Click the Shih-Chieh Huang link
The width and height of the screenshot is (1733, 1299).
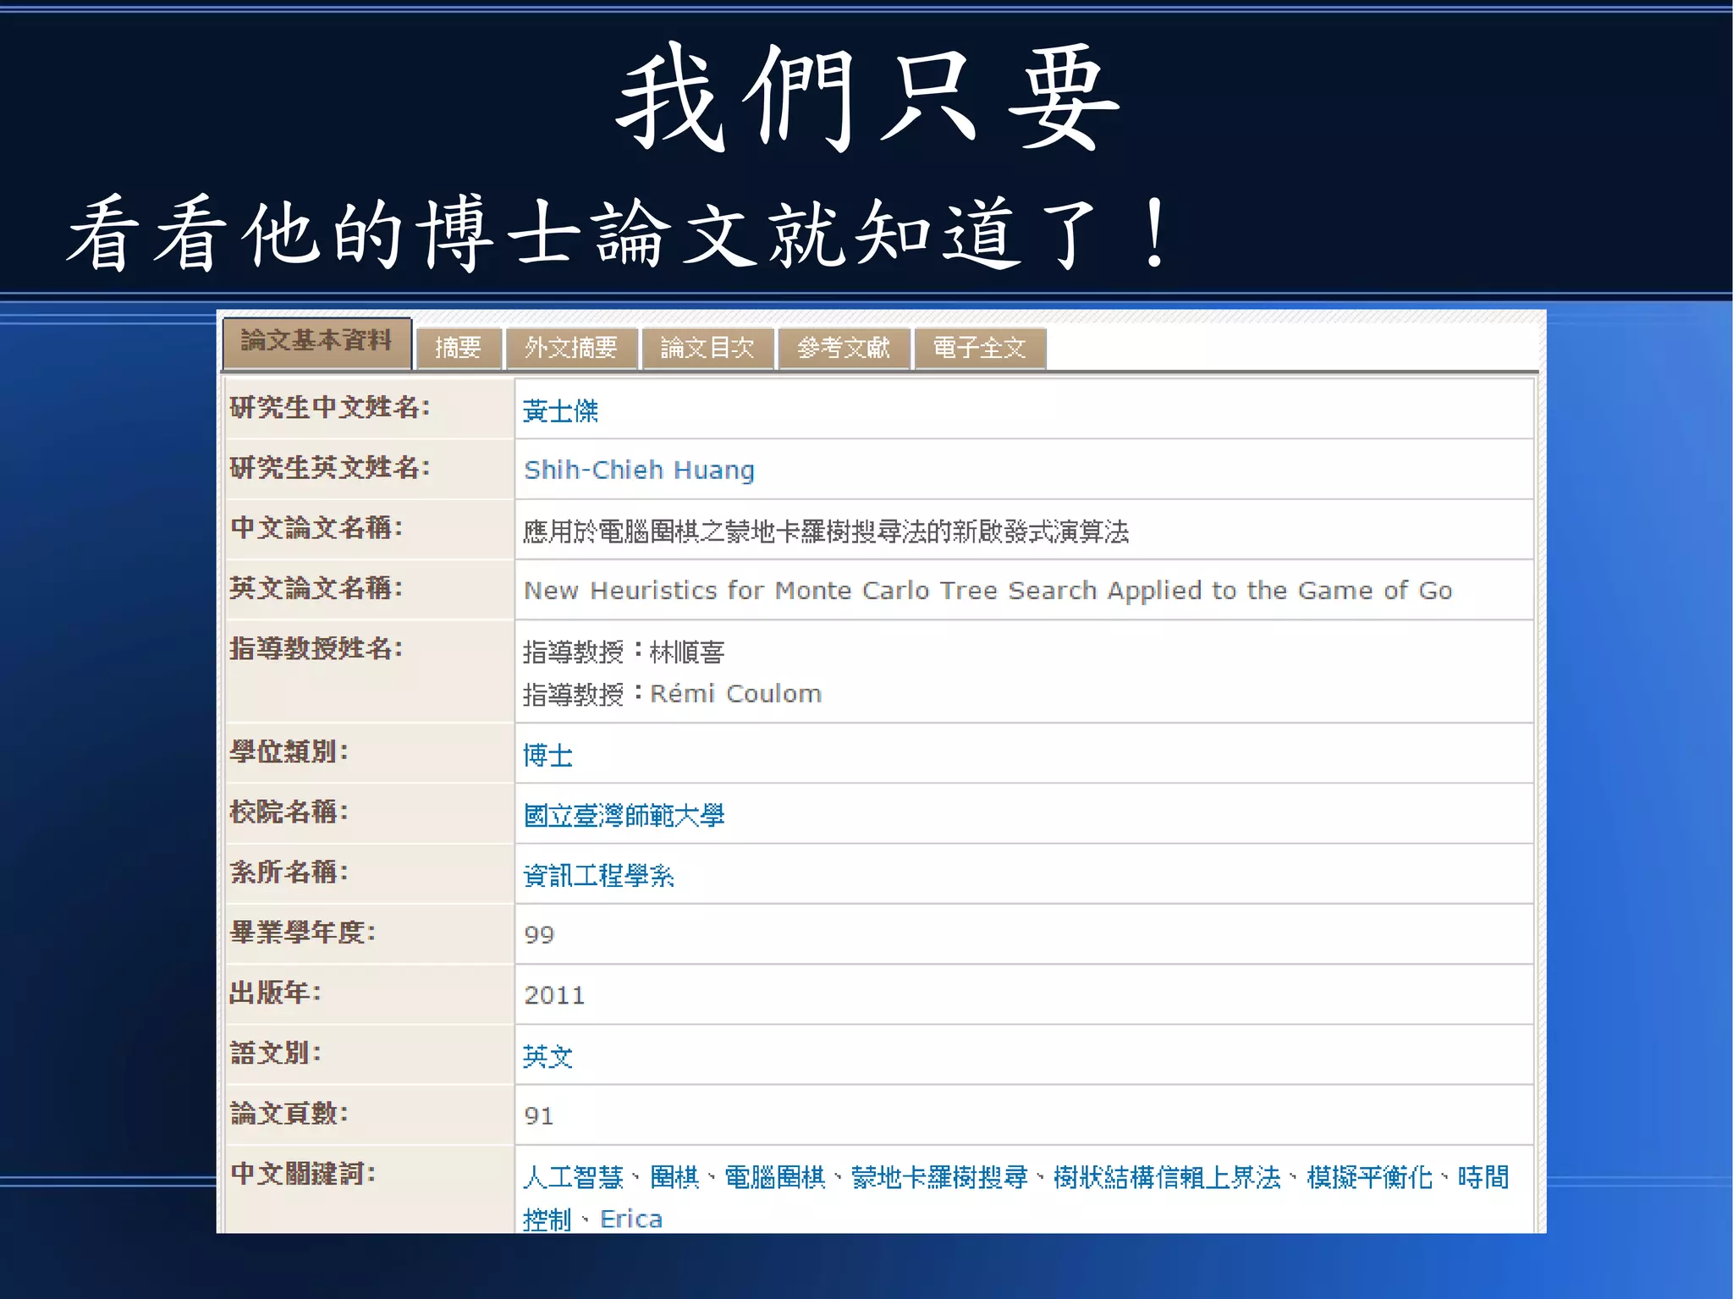pyautogui.click(x=639, y=470)
